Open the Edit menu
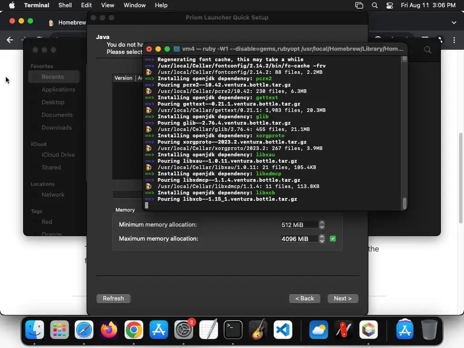The width and height of the screenshot is (464, 348). click(x=87, y=5)
